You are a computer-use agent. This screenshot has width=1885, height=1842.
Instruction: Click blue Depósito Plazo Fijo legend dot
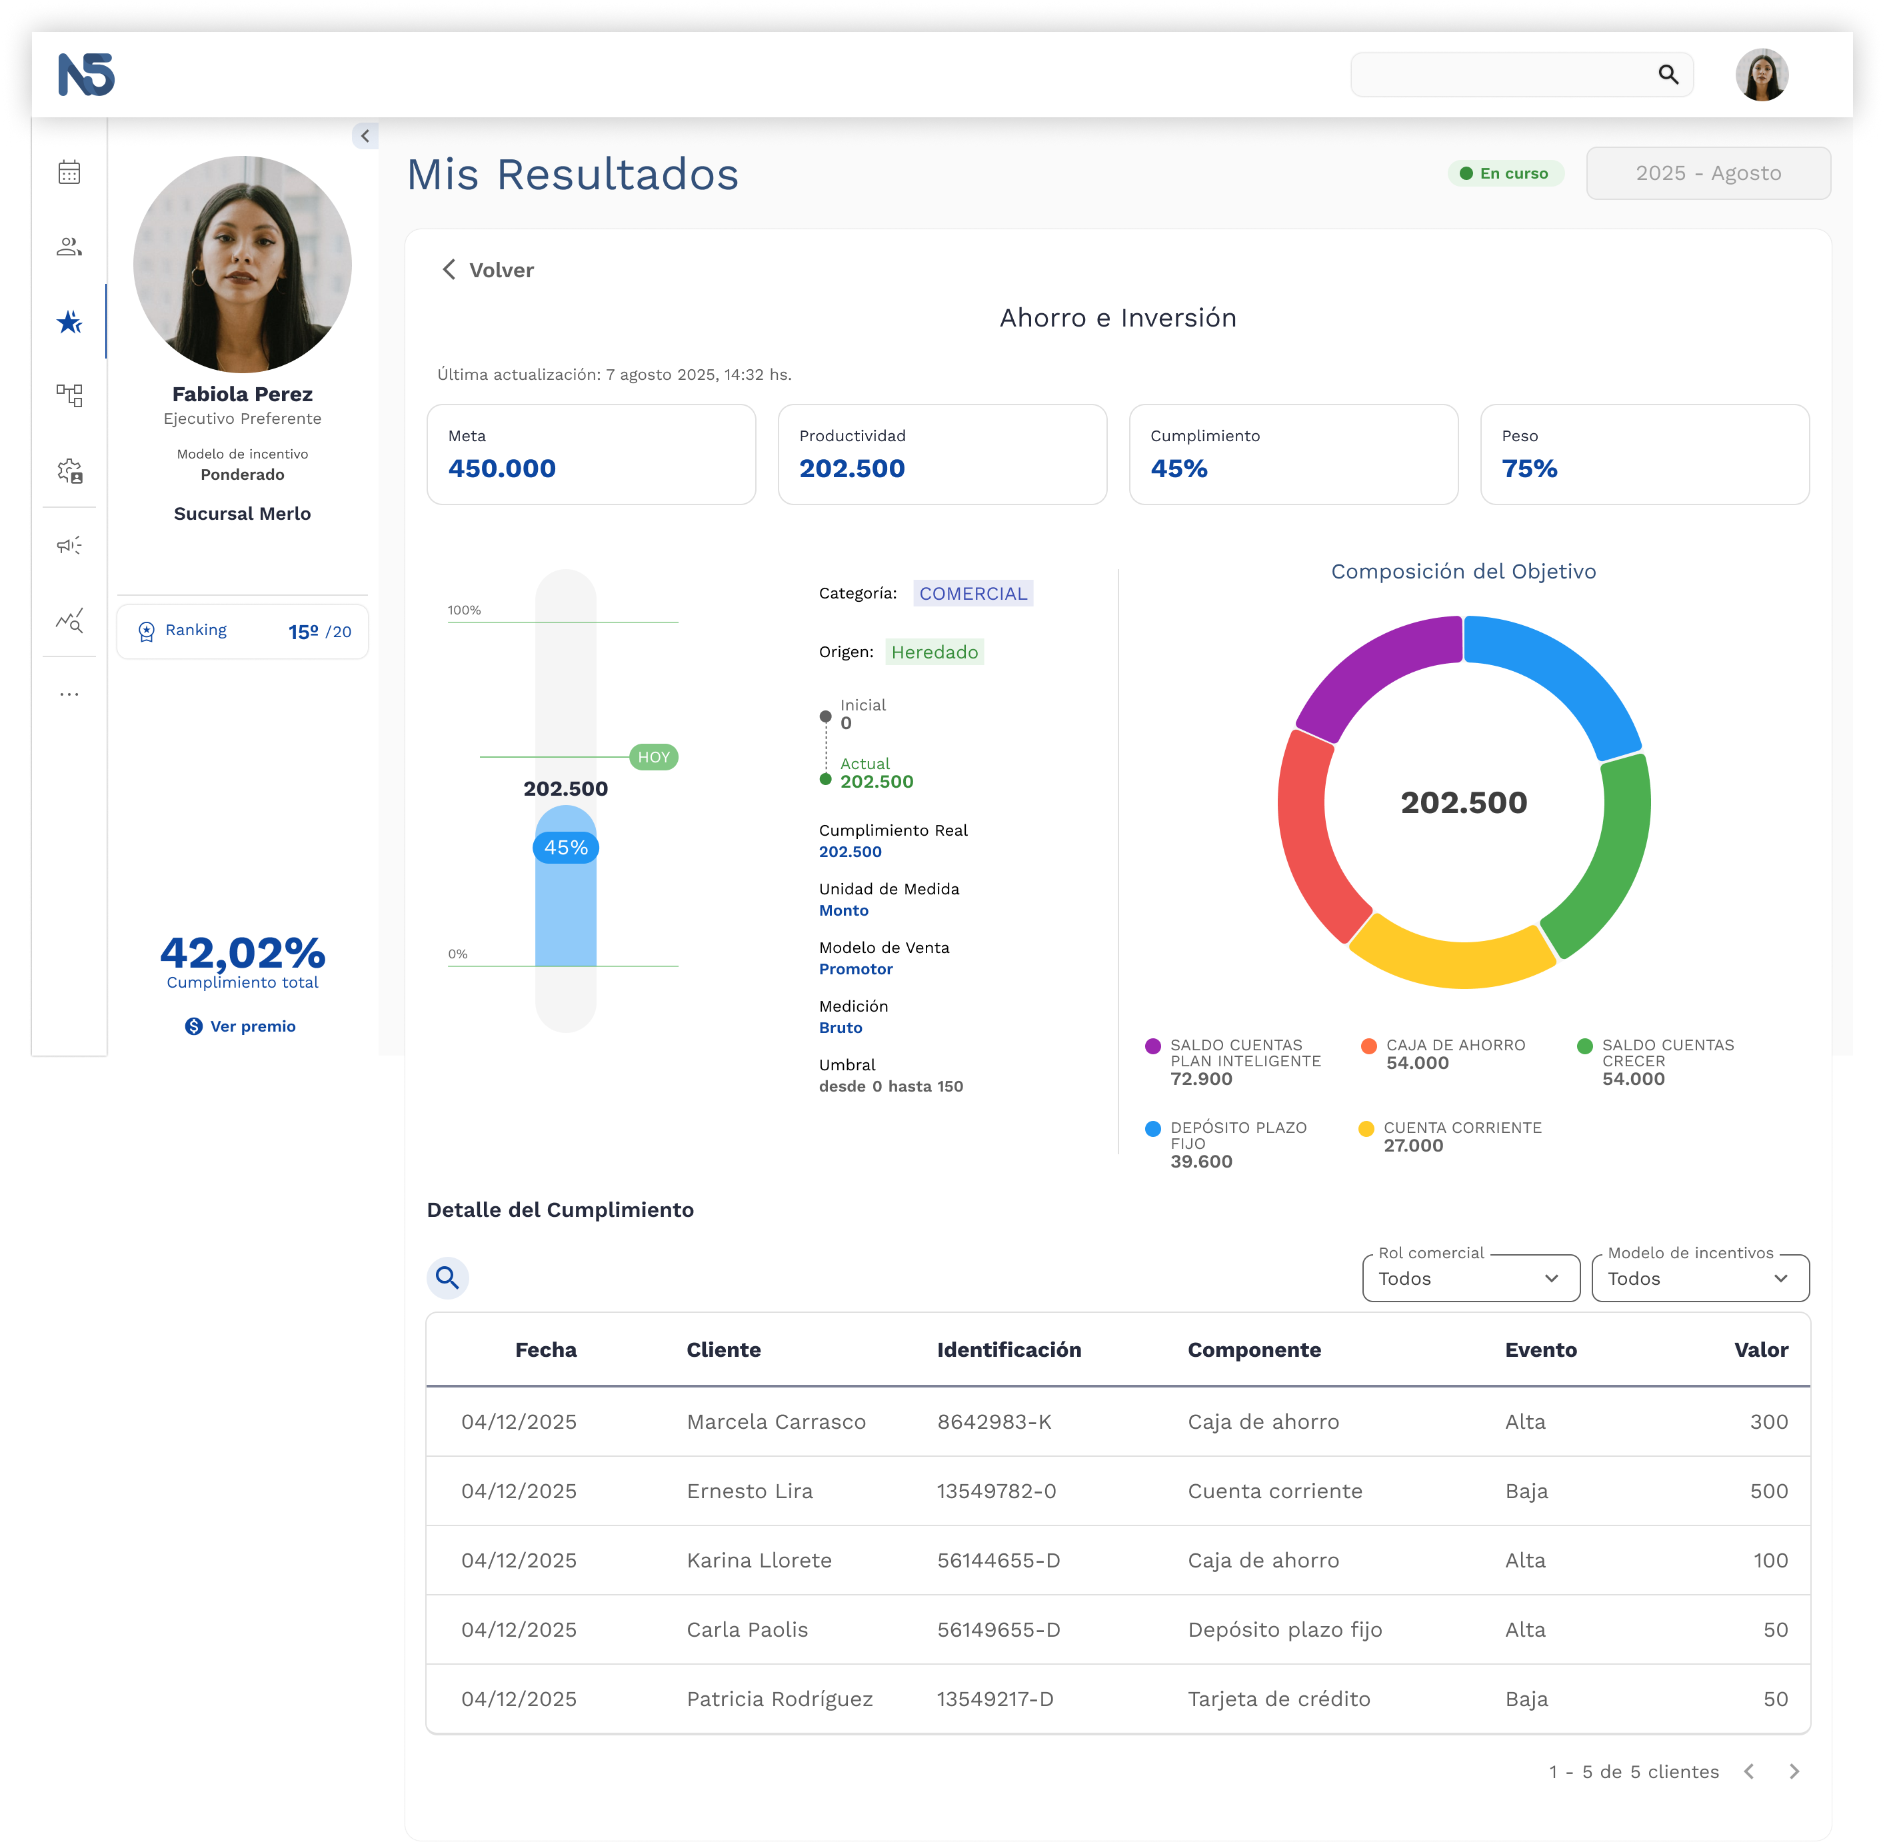[x=1152, y=1128]
